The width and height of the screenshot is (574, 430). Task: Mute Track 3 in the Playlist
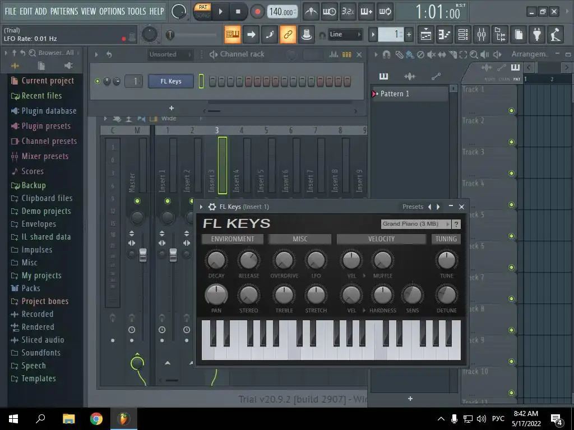[511, 174]
